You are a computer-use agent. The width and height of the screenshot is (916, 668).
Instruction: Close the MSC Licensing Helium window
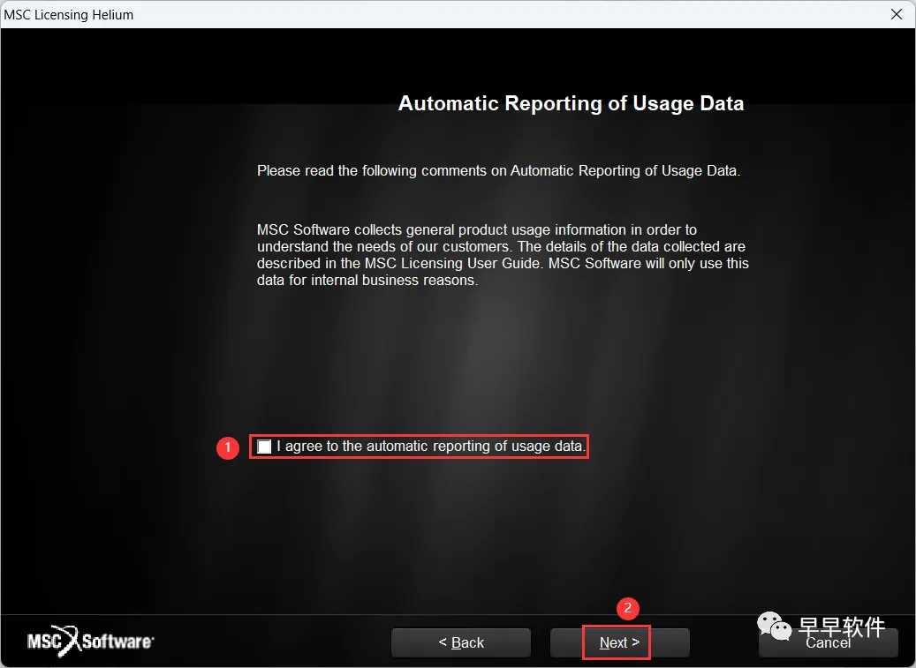click(x=897, y=14)
